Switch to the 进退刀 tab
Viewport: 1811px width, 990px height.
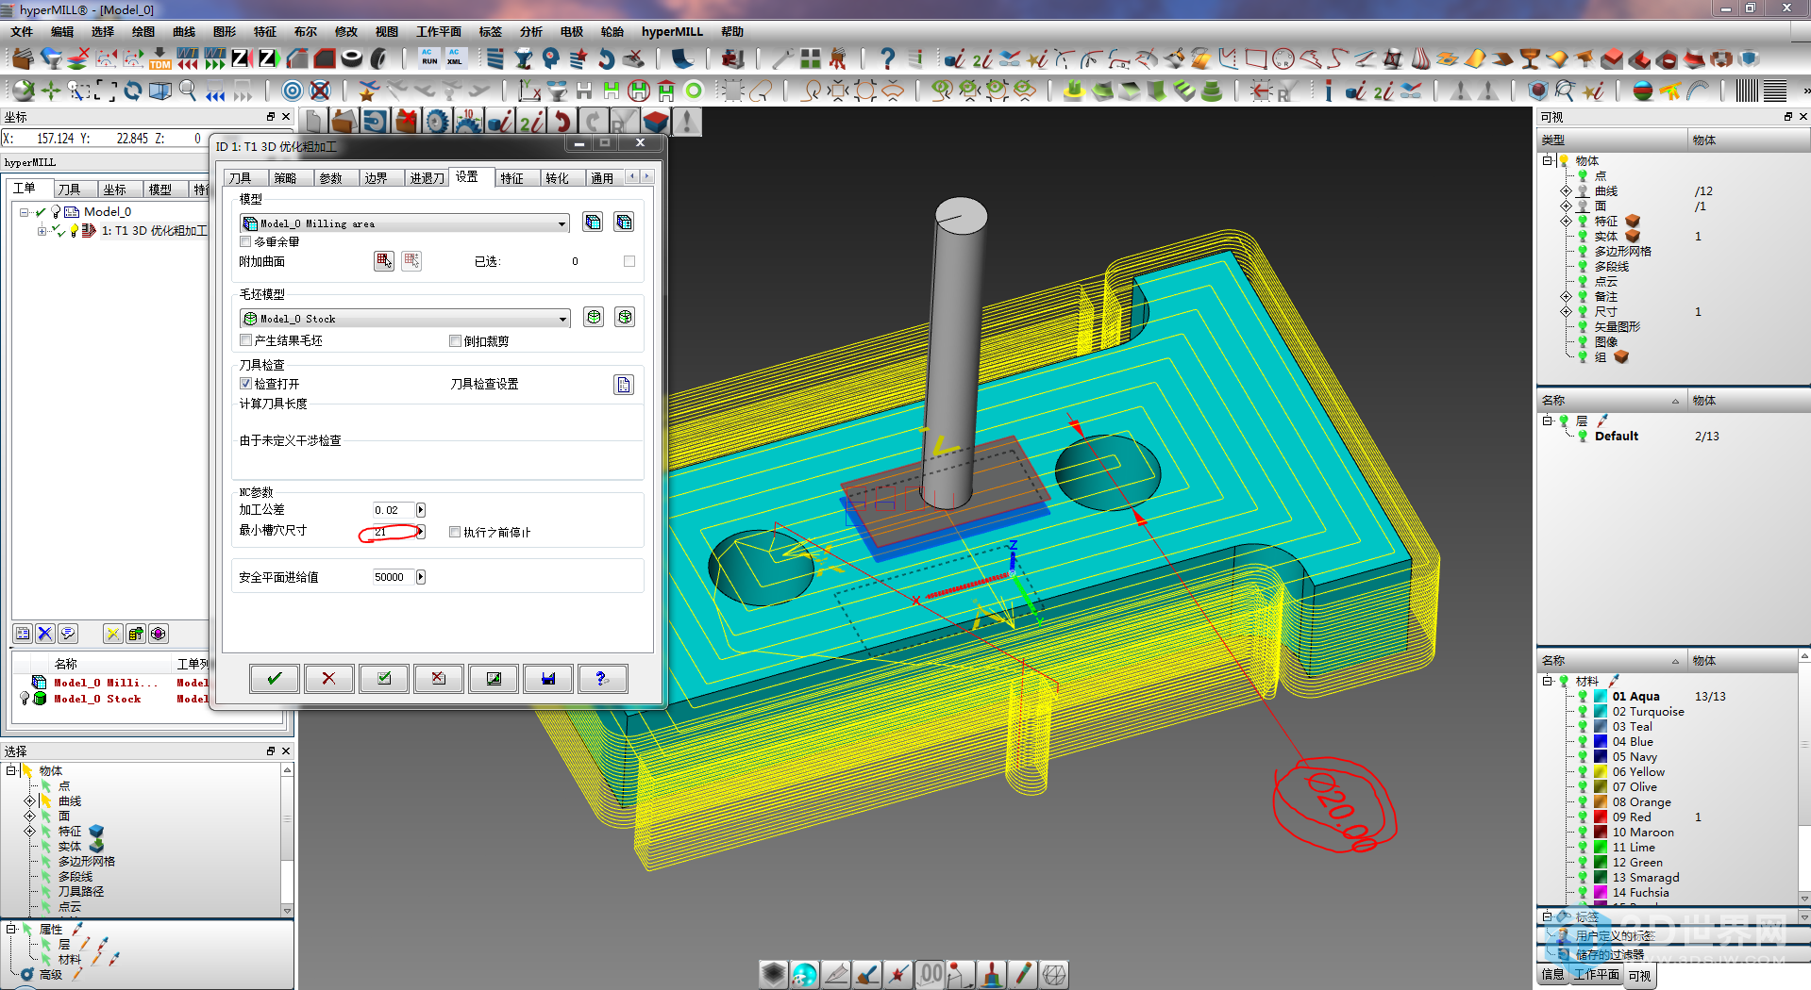pos(427,178)
